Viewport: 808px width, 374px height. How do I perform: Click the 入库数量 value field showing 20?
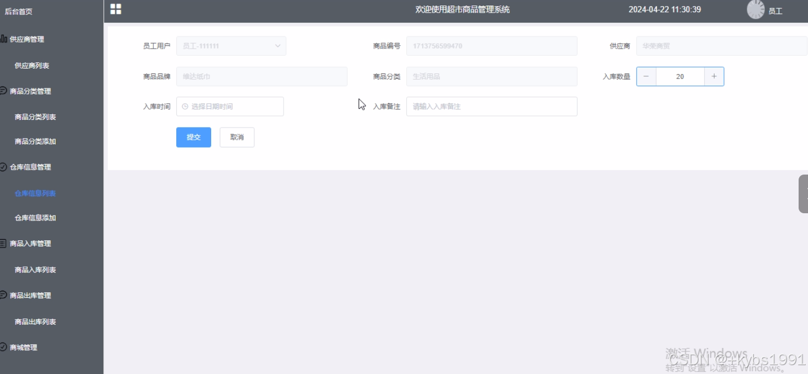click(680, 76)
